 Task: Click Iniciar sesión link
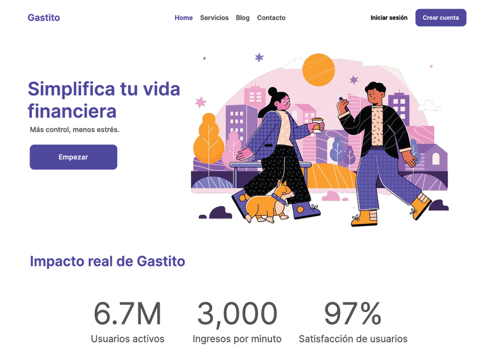click(389, 18)
